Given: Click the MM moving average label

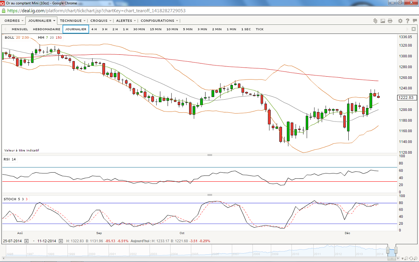Looking at the screenshot, I should [50, 38].
